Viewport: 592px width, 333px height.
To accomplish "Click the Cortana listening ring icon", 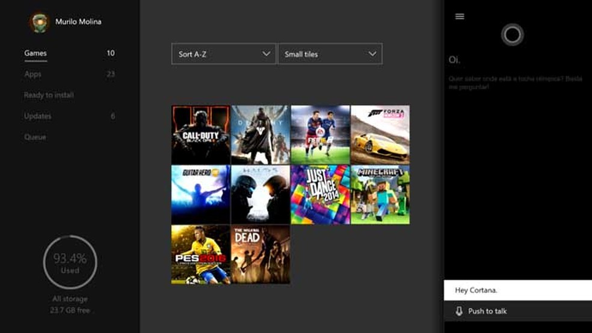I will 513,35.
